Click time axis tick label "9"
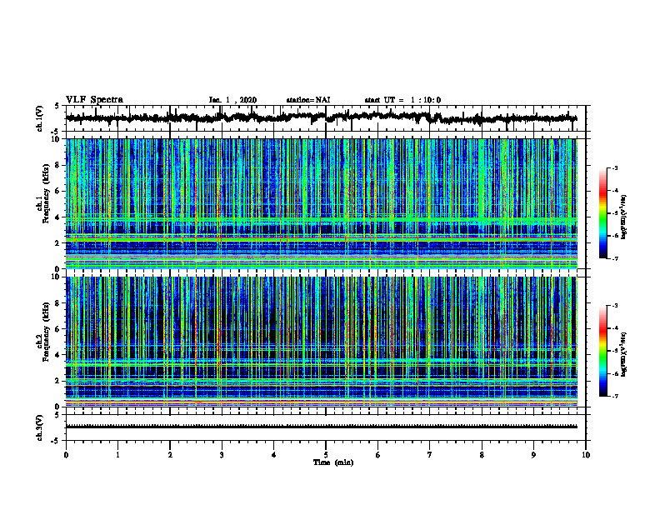The width and height of the screenshot is (660, 510). coord(533,455)
